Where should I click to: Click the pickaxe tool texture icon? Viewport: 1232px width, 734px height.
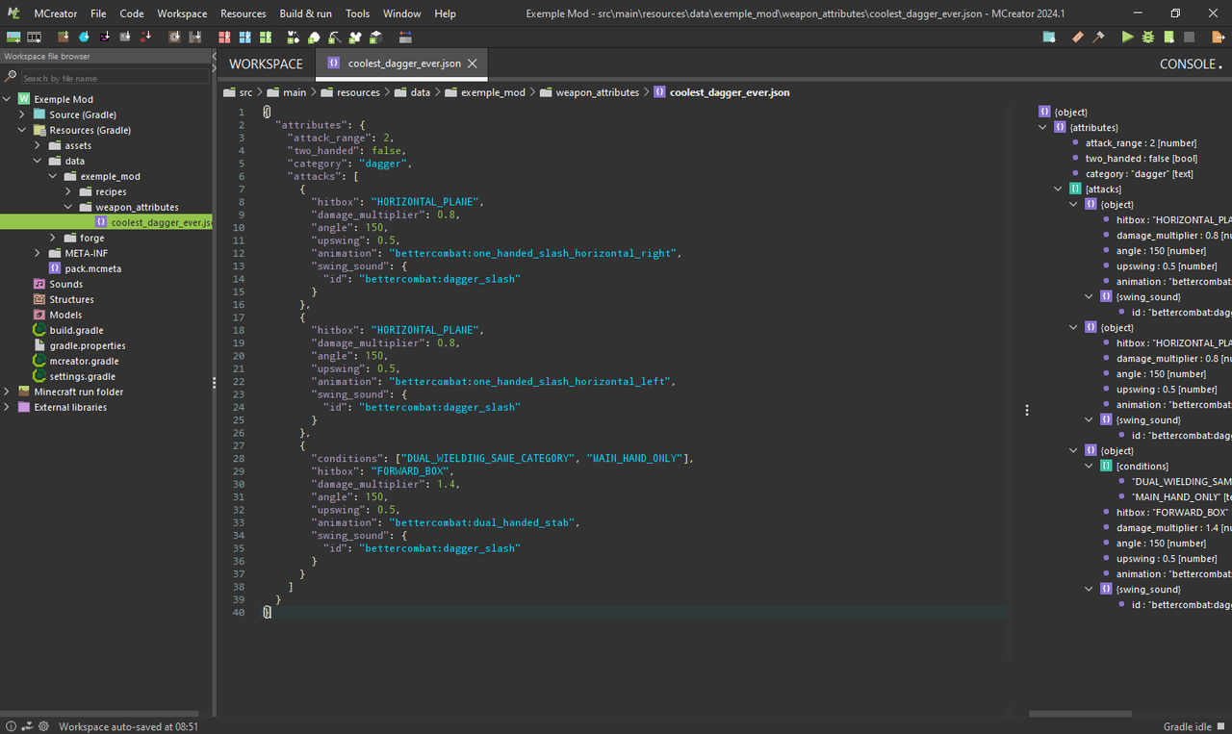[334, 38]
